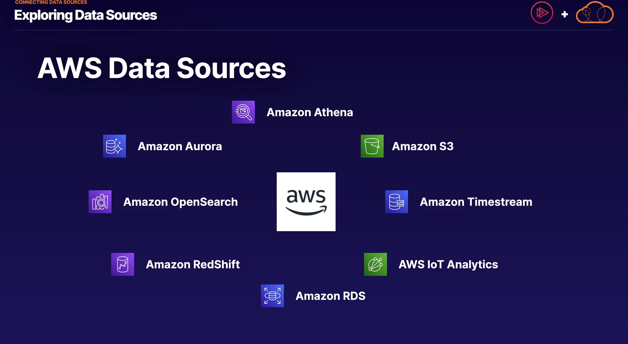Click the "Amazon S3" text label

click(x=423, y=146)
